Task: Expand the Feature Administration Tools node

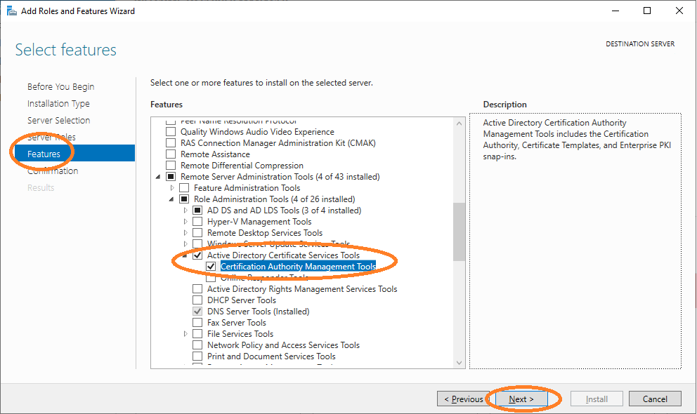Action: point(173,188)
